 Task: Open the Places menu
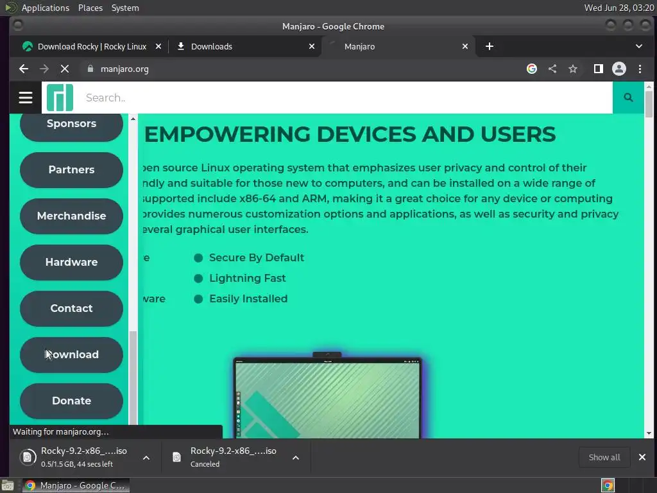tap(90, 8)
